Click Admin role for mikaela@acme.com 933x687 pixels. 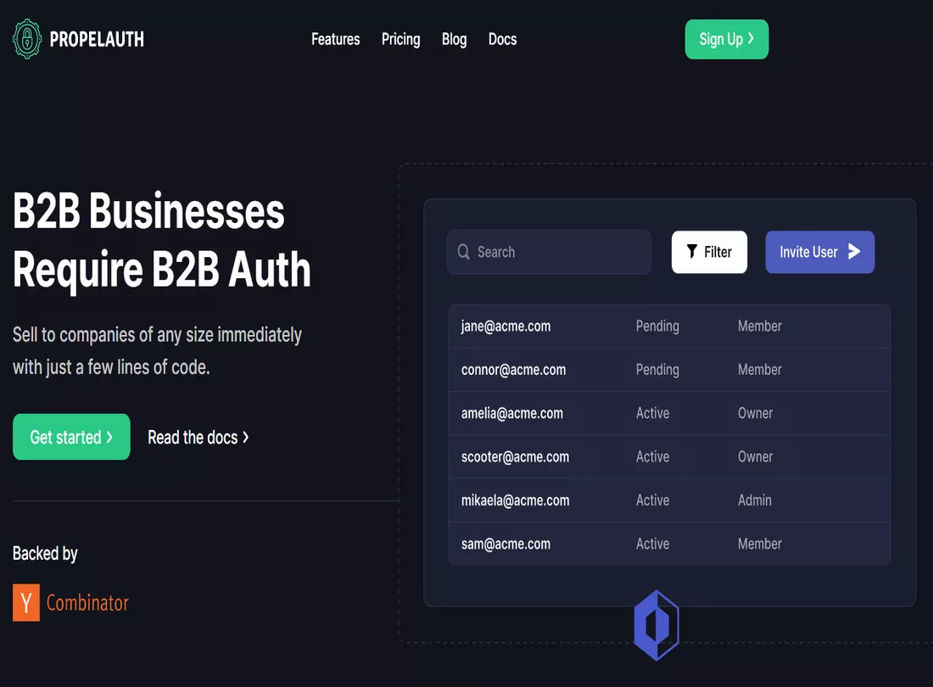755,500
